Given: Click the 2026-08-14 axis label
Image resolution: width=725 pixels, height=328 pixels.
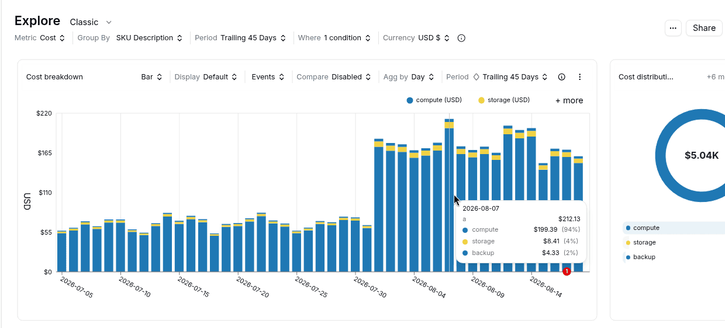Looking at the screenshot, I should tap(546, 287).
